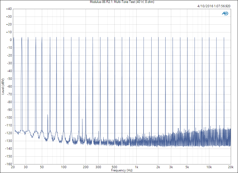238x173 pixels.
Task: Click the +30 level axis value
Action: coord(9,17)
